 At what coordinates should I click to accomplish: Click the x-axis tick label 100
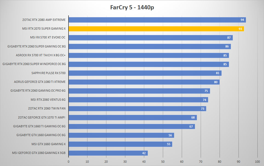[257, 162]
